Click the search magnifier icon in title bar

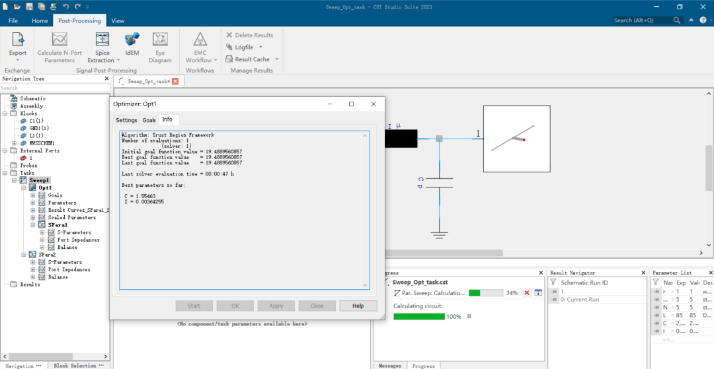[677, 20]
